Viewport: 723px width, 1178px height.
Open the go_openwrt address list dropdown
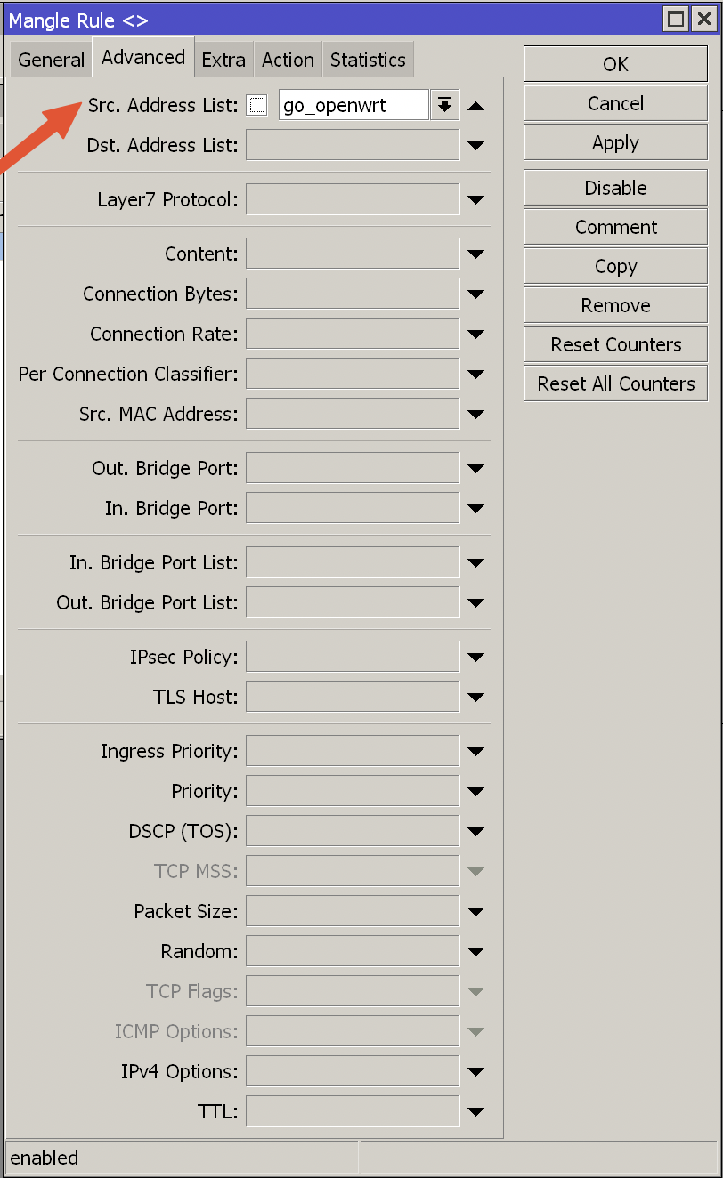(x=444, y=106)
